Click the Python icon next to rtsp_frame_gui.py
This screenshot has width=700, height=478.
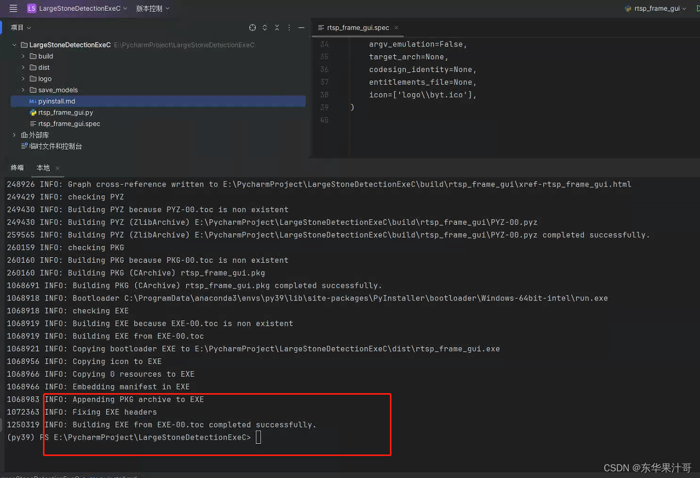32,112
